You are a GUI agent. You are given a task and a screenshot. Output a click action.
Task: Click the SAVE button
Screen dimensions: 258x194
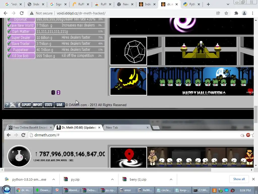[x=59, y=105]
